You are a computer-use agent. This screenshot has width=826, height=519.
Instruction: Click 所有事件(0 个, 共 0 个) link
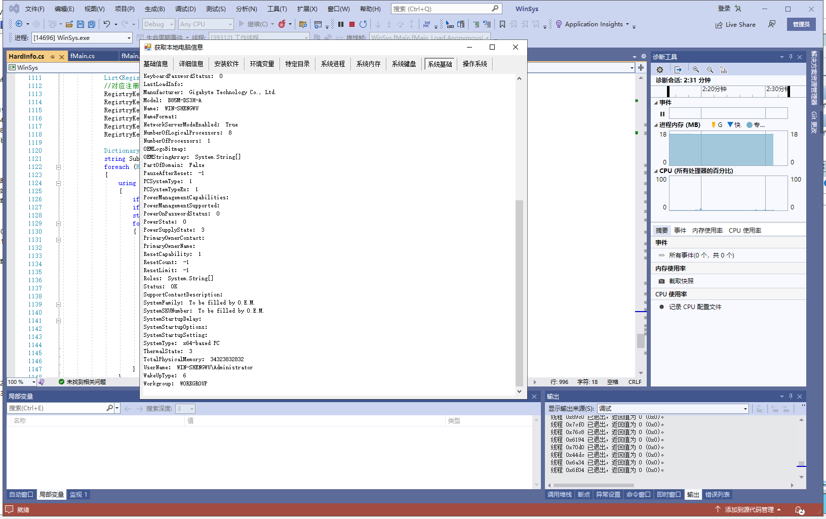pyautogui.click(x=701, y=255)
